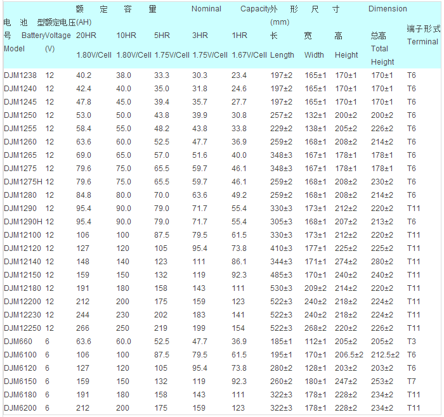Click the 268±2 width of DJM12250
Image resolution: width=444 pixels, height=417 pixels.
(315, 328)
